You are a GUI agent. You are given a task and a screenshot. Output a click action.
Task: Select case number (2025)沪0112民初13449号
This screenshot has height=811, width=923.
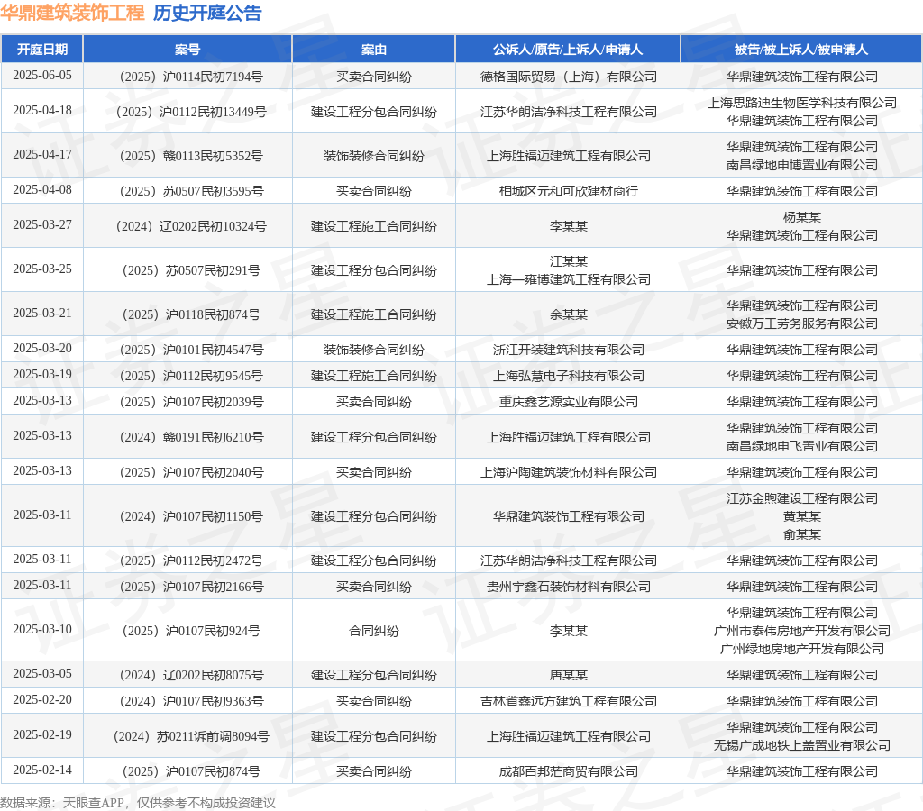click(191, 112)
